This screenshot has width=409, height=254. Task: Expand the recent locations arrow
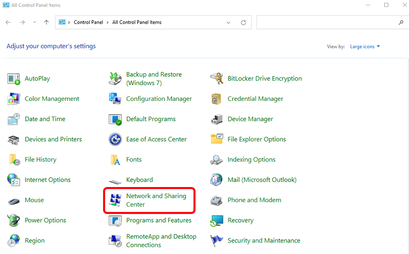[x=35, y=22]
